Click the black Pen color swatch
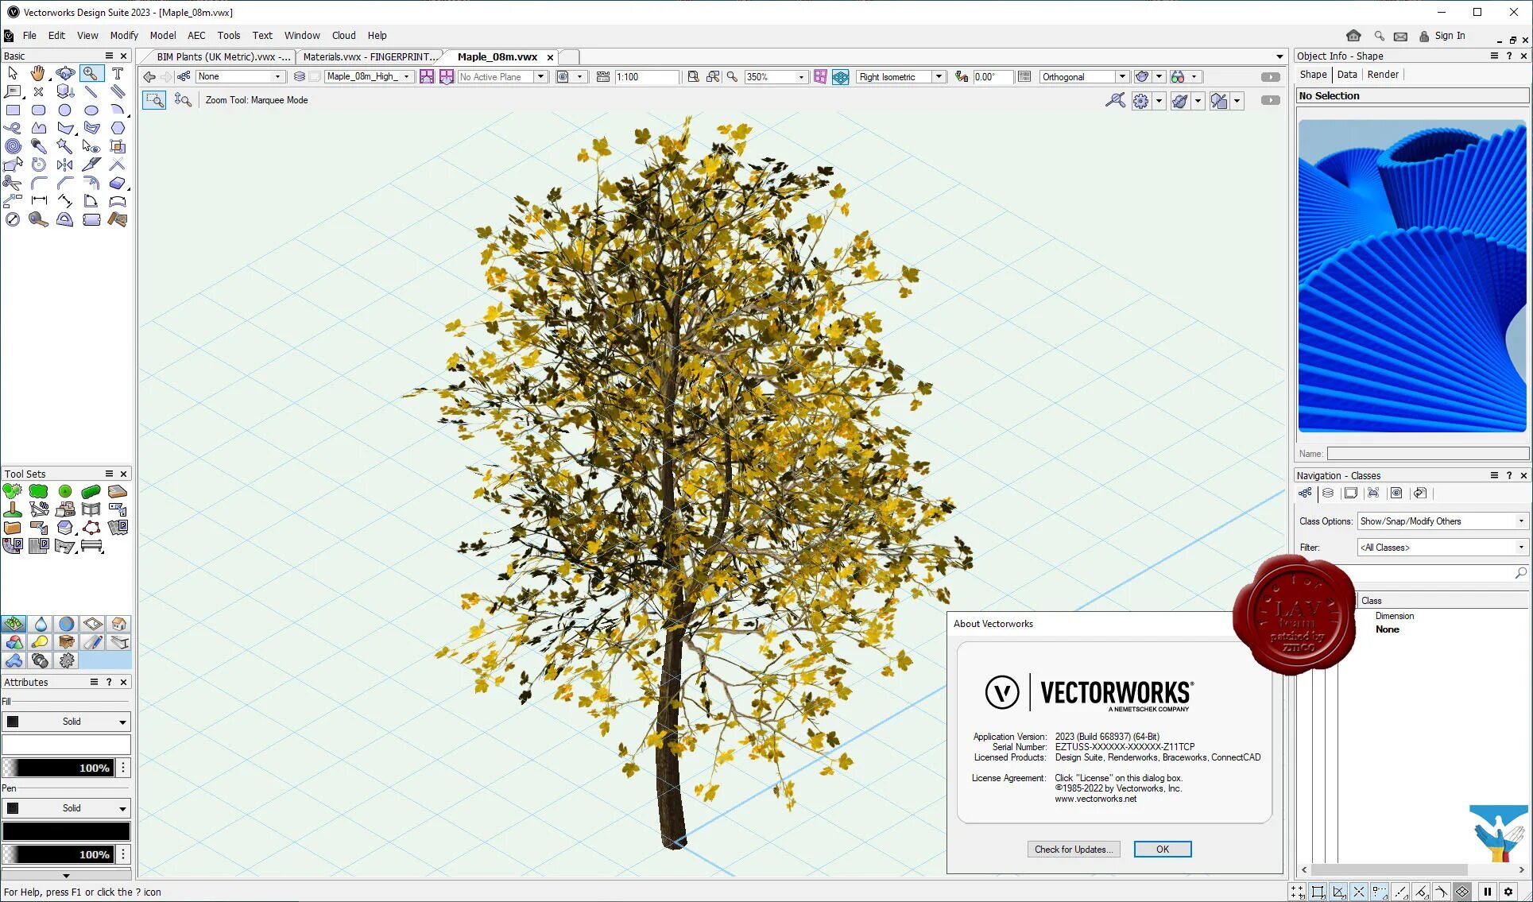This screenshot has height=902, width=1533. pyautogui.click(x=66, y=831)
